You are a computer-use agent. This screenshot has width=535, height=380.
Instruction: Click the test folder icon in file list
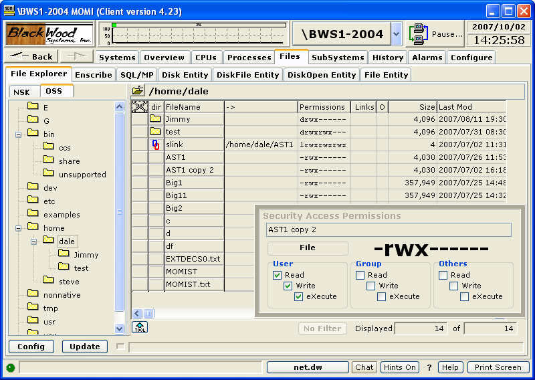pos(155,131)
